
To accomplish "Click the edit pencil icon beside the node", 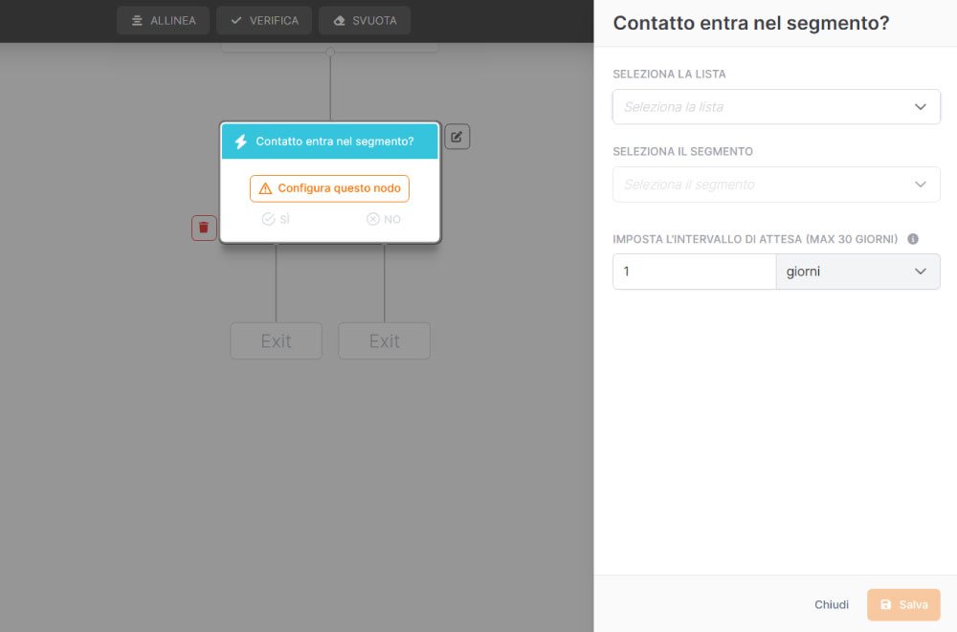I will (456, 137).
